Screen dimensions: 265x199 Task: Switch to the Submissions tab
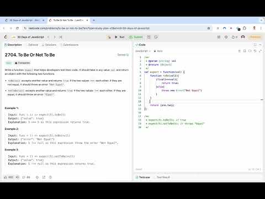69,45
